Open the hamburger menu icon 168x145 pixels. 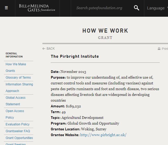pos(6,8)
